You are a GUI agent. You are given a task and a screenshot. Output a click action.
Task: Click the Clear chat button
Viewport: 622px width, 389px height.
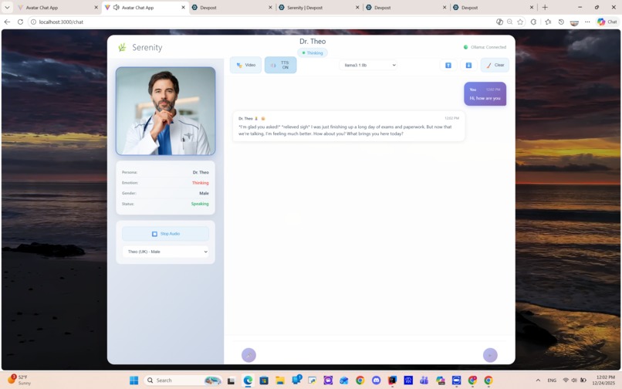click(495, 65)
